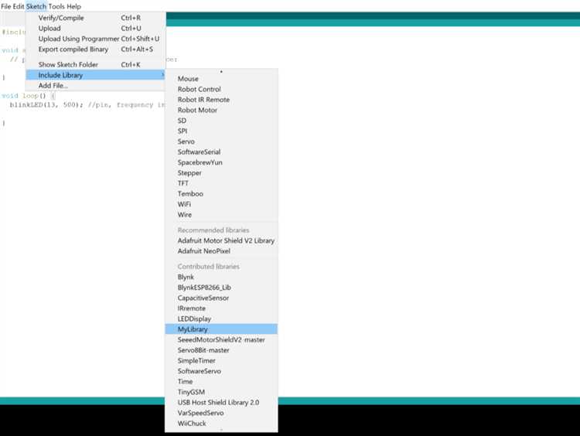Expand the Include Library submenu arrow

point(162,75)
